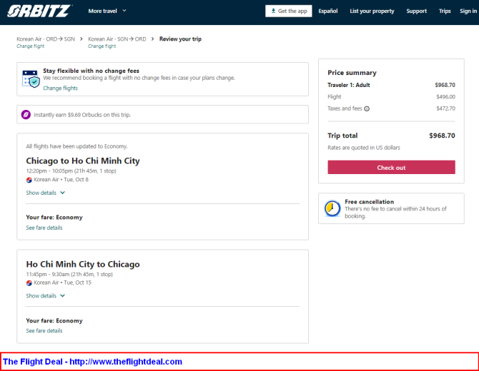The width and height of the screenshot is (479, 371).
Task: Click Korean Air logo for Oct 15 flight
Action: click(29, 283)
